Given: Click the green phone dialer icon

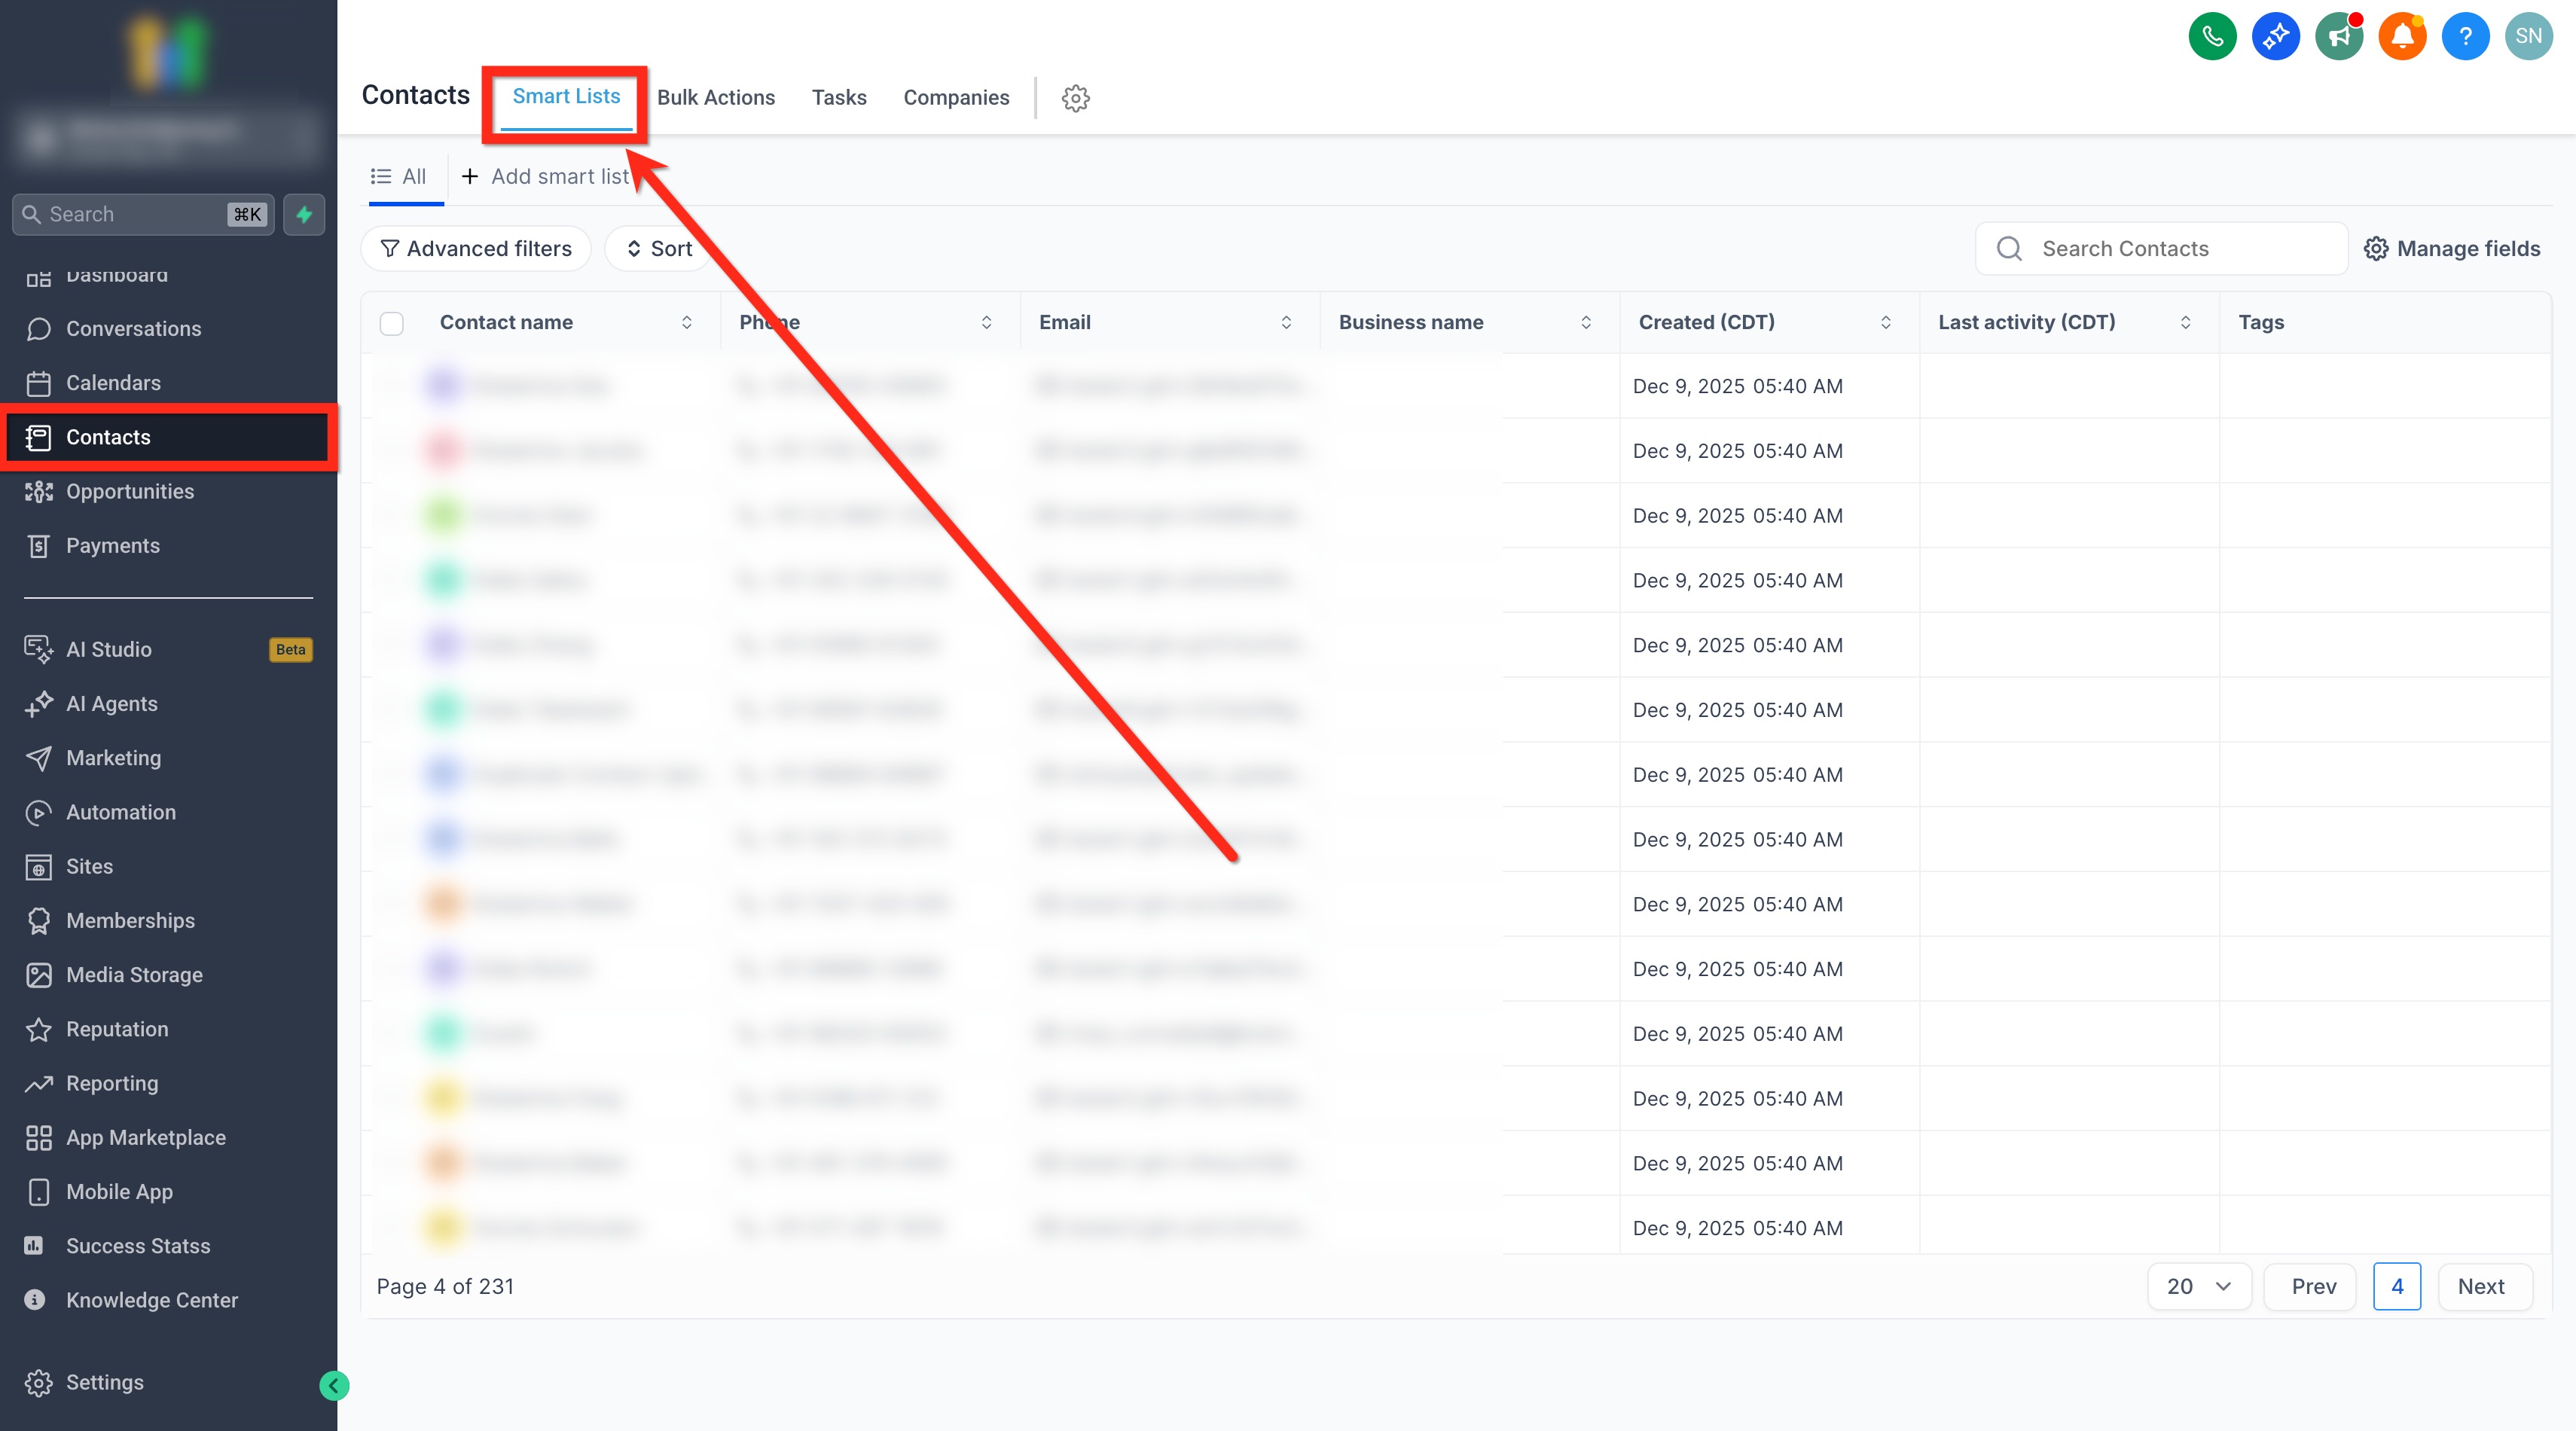Looking at the screenshot, I should 2212,37.
